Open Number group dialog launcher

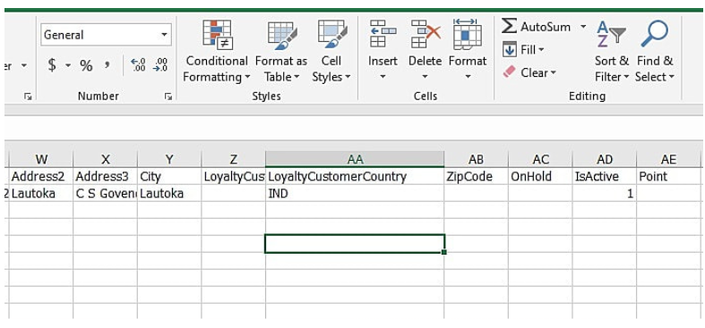point(168,96)
